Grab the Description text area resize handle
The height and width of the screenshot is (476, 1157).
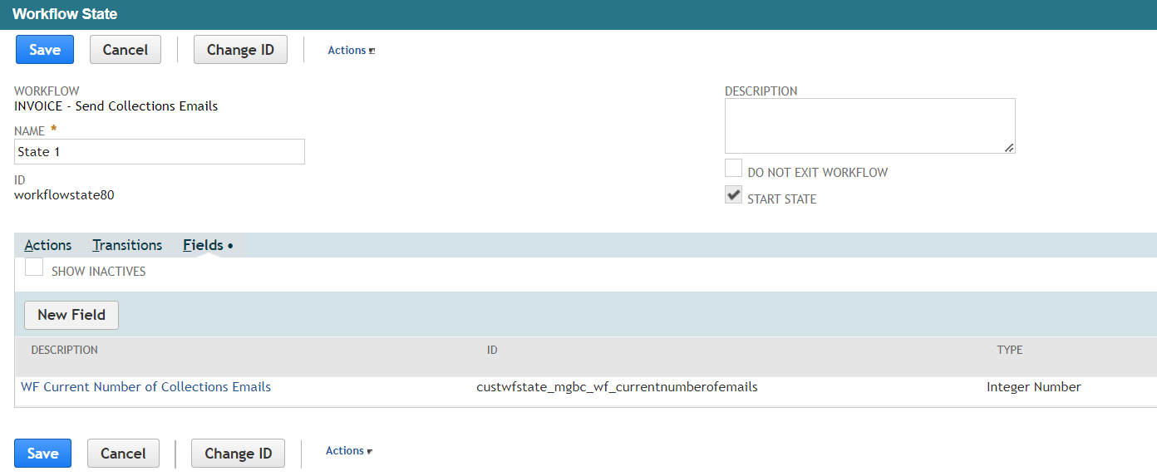coord(1009,148)
